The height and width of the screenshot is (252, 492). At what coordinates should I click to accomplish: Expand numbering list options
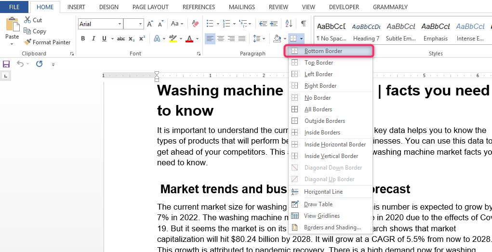coord(234,24)
